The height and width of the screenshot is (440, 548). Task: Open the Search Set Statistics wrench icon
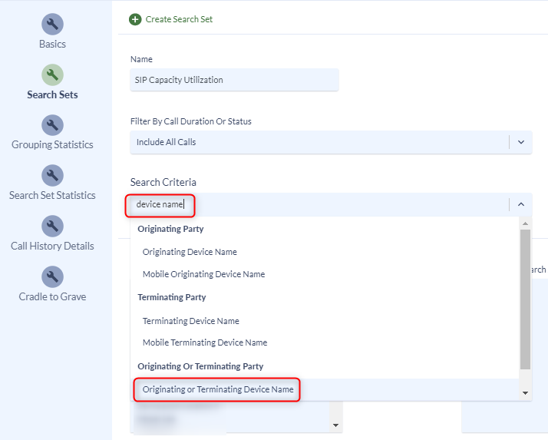click(x=52, y=175)
